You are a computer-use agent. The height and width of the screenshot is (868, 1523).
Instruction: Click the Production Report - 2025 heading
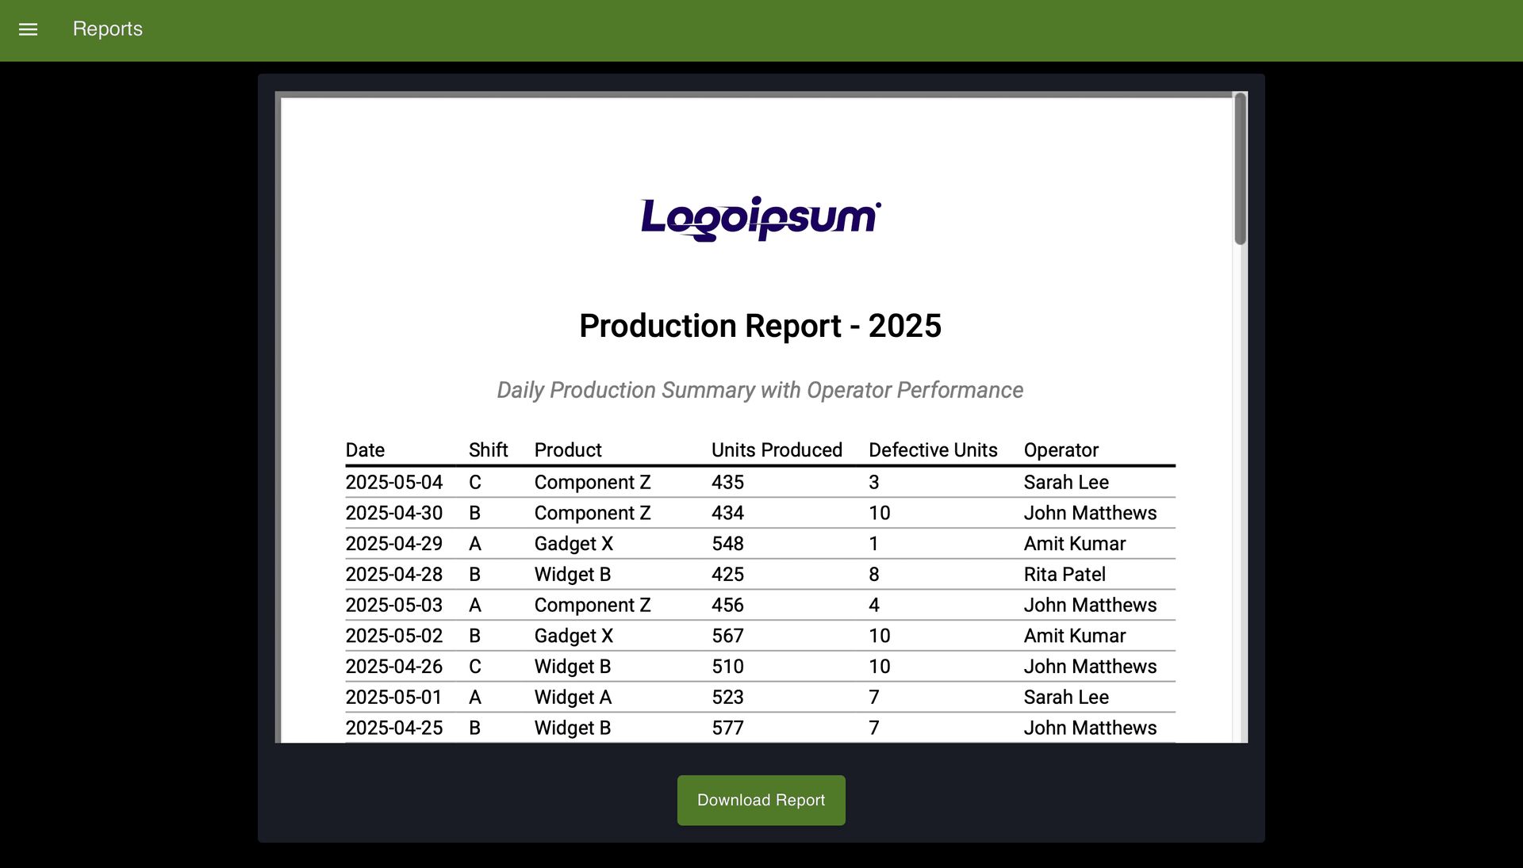tap(760, 325)
